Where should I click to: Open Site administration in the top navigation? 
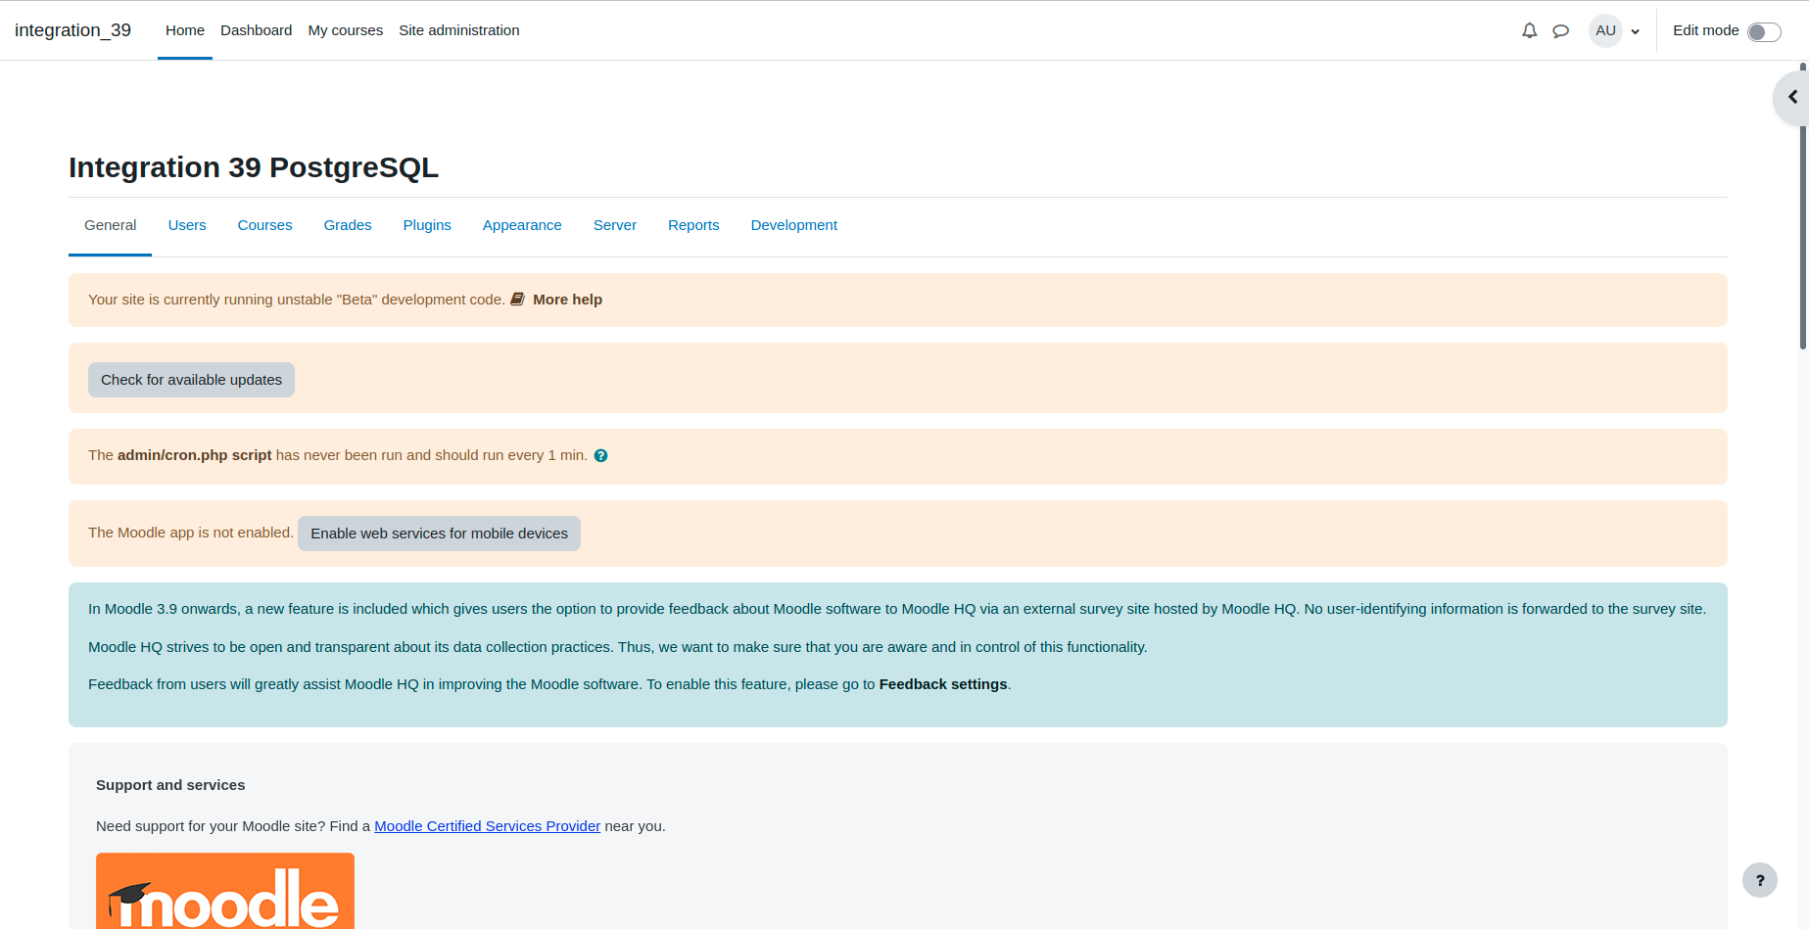click(x=459, y=30)
